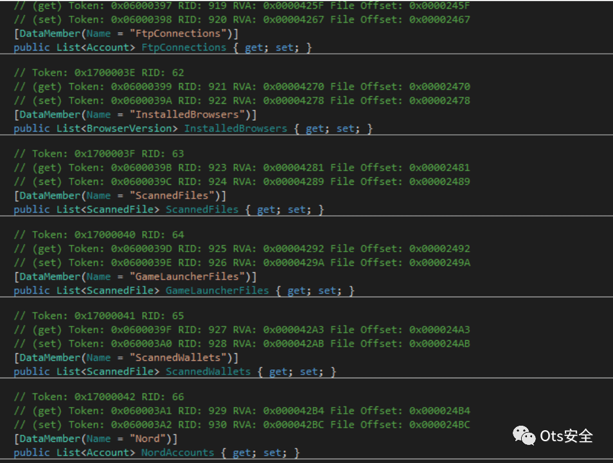
Task: Click token value 0x060003A2
Action: coord(141,424)
